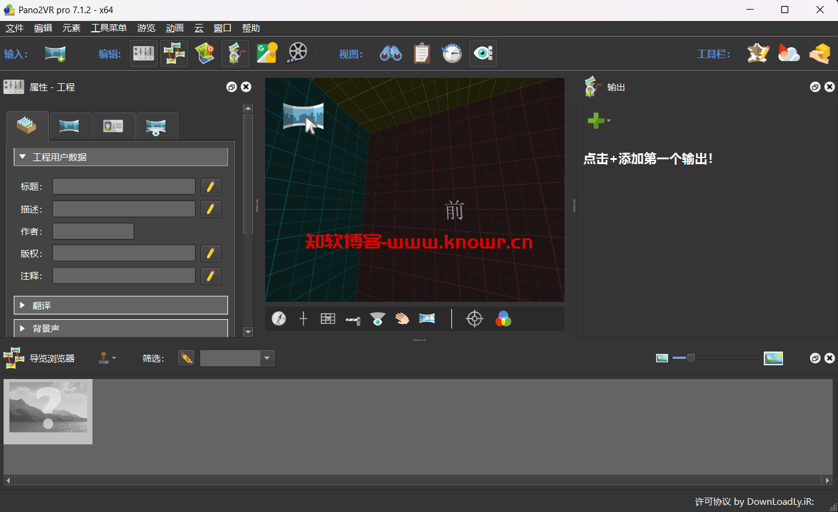Viewport: 838px width, 512px height.
Task: Click inside the 标题 input field
Action: point(124,187)
